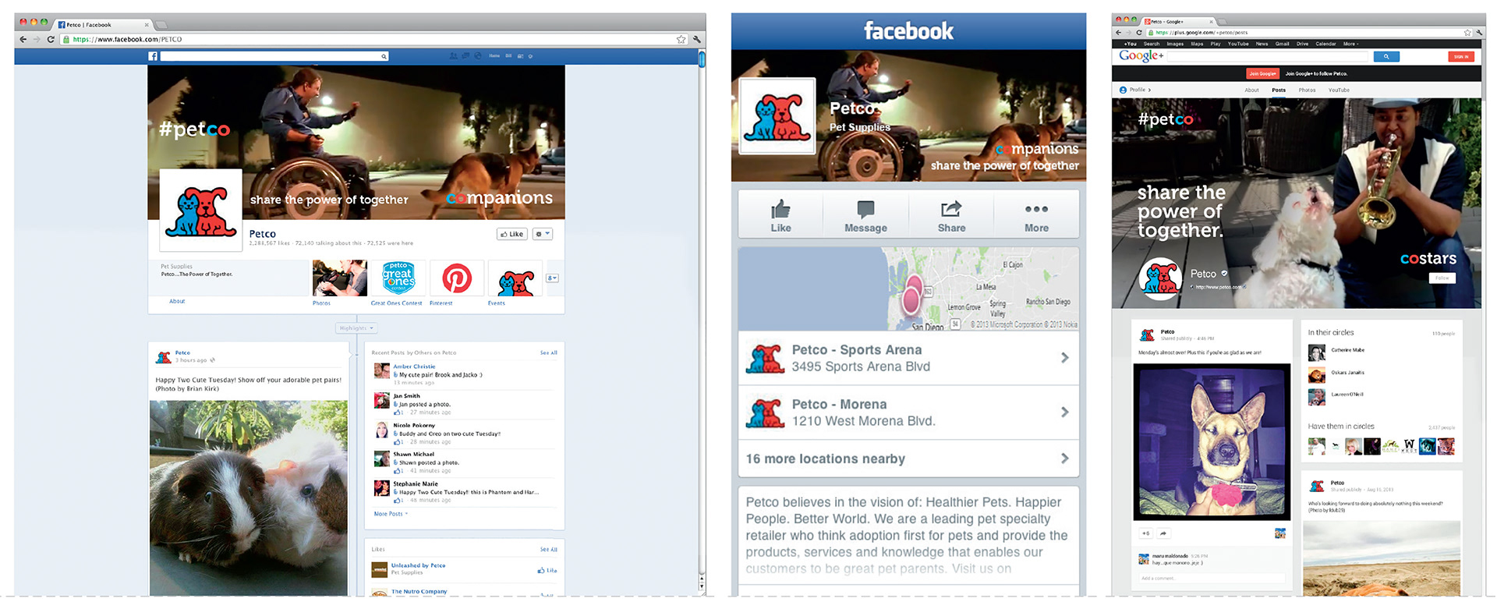The image size is (1497, 609).
Task: Click the +6 plus-one button under the dog photo
Action: (x=1145, y=533)
